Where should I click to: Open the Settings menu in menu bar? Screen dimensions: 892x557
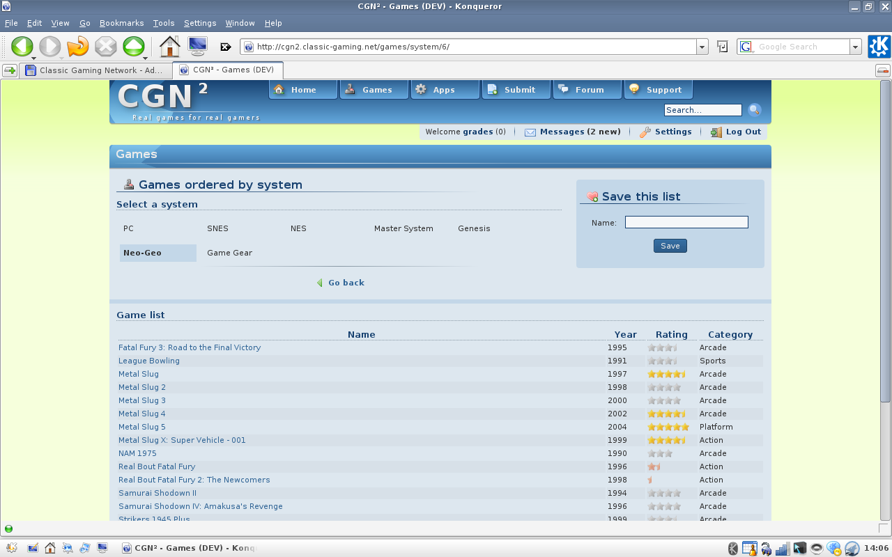click(200, 23)
